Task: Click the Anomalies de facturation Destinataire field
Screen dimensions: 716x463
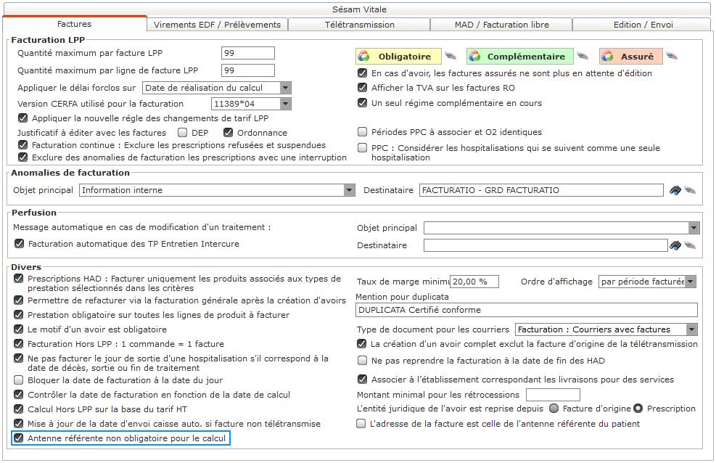Action: pyautogui.click(x=542, y=190)
